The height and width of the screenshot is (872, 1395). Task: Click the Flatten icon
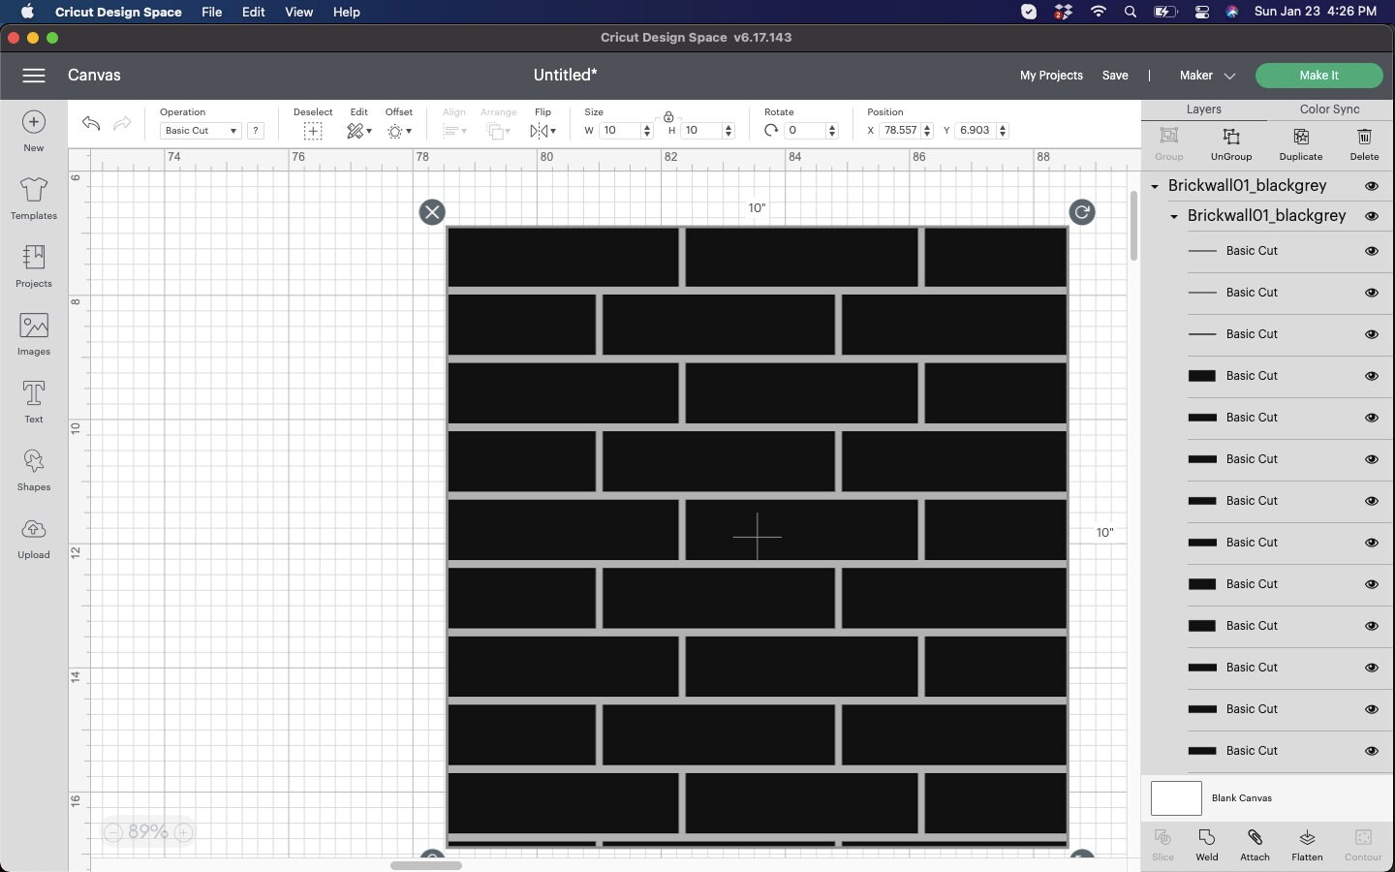coord(1306,844)
